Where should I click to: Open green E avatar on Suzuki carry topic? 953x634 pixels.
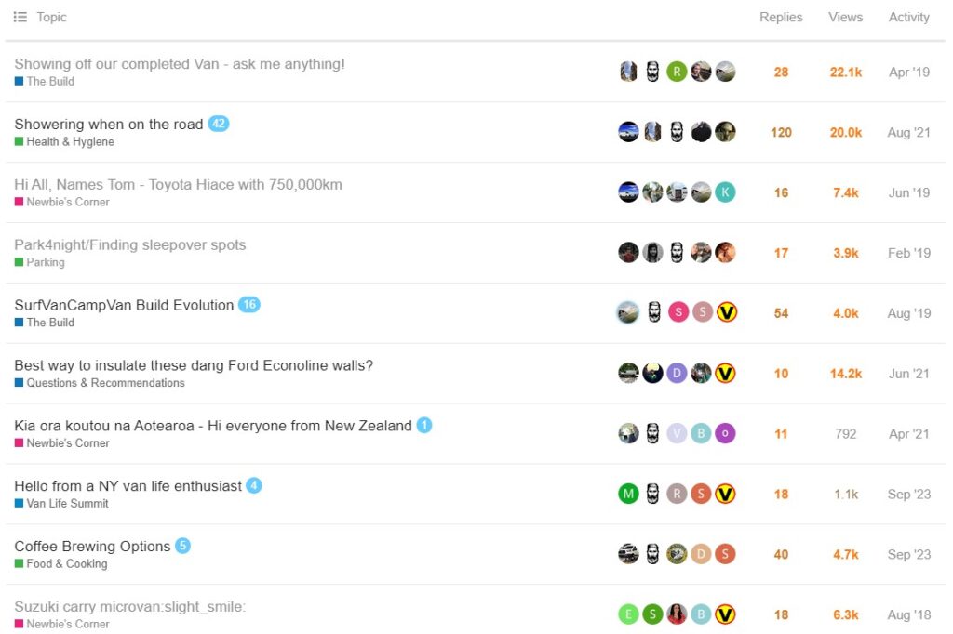[628, 614]
